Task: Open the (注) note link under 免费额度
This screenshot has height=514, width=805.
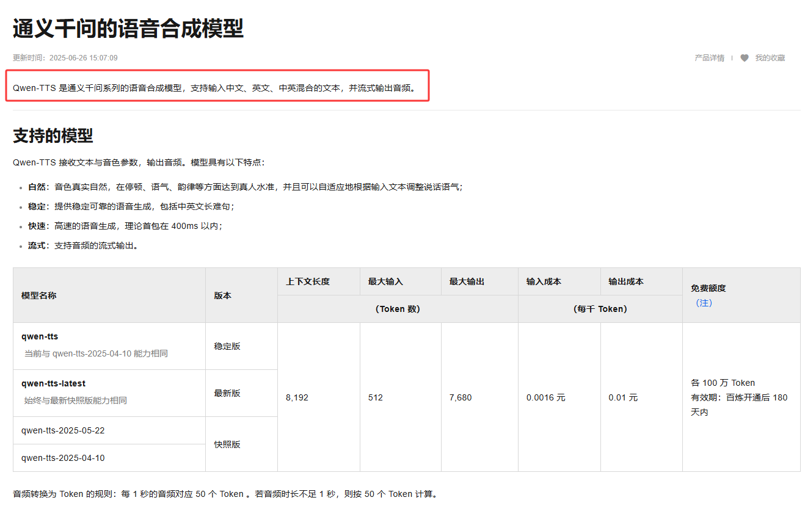Action: 704,303
